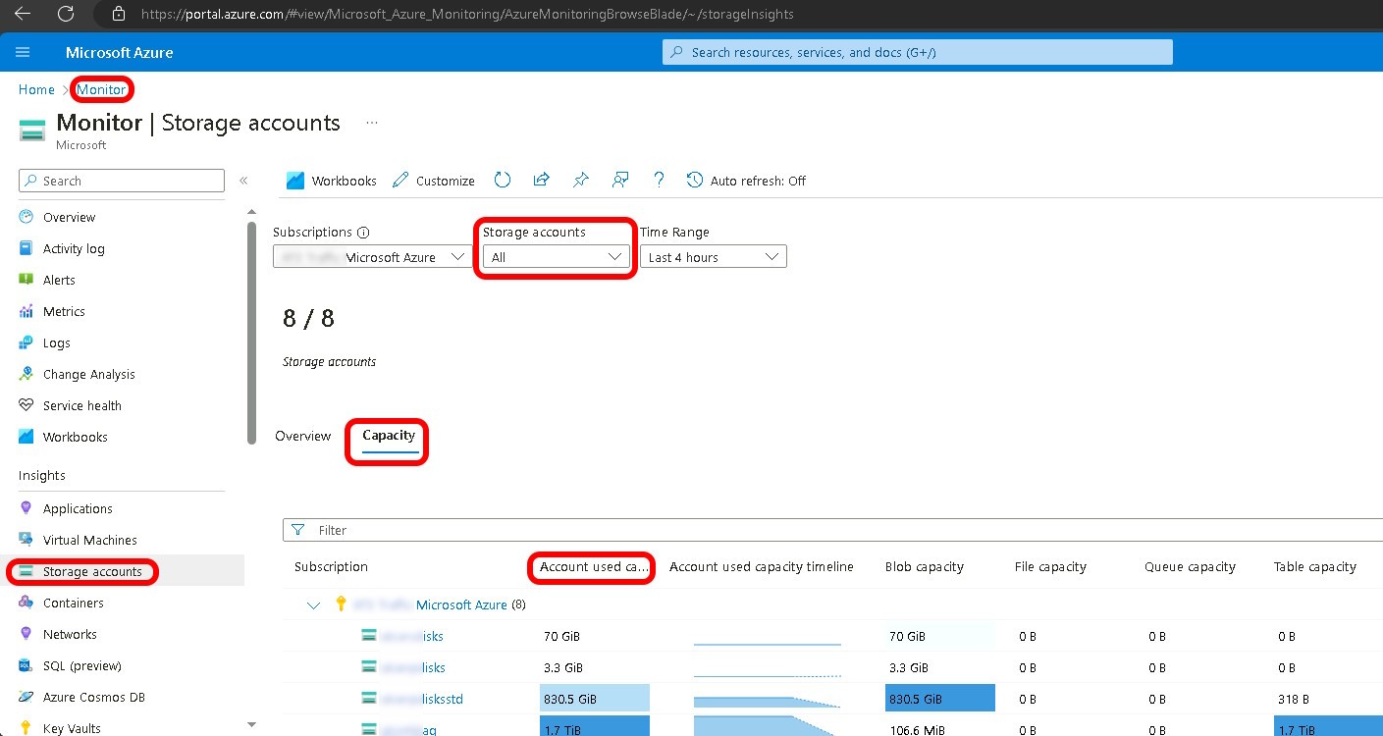Click the Share icon in the toolbar
Viewport: 1383px width, 736px height.
pyautogui.click(x=541, y=181)
